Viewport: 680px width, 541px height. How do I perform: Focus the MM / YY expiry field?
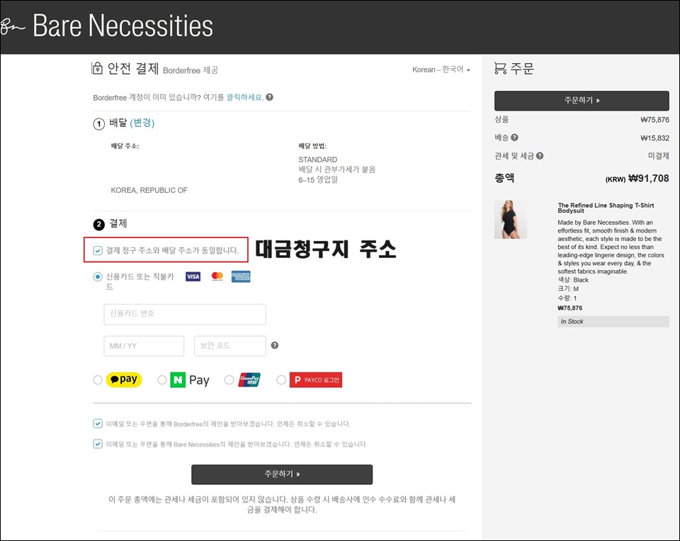pyautogui.click(x=144, y=346)
